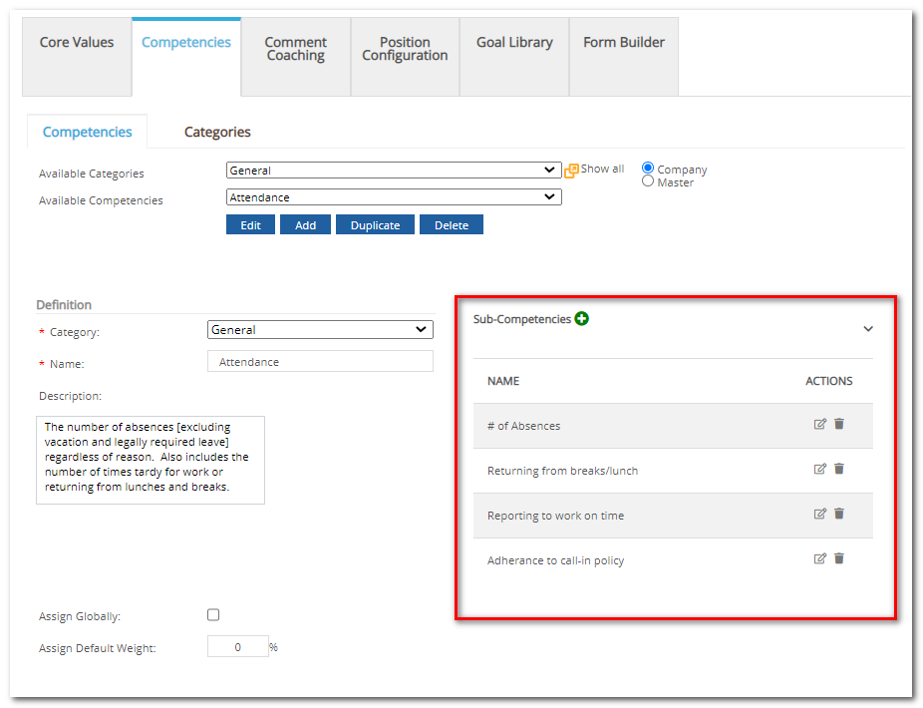Switch to the Goal Library tab
This screenshot has height=708, width=923.
pos(514,43)
